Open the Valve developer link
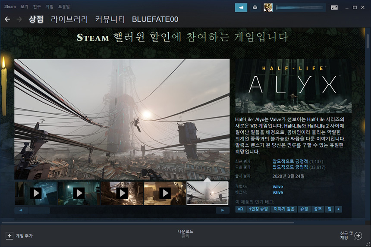 coord(277,187)
